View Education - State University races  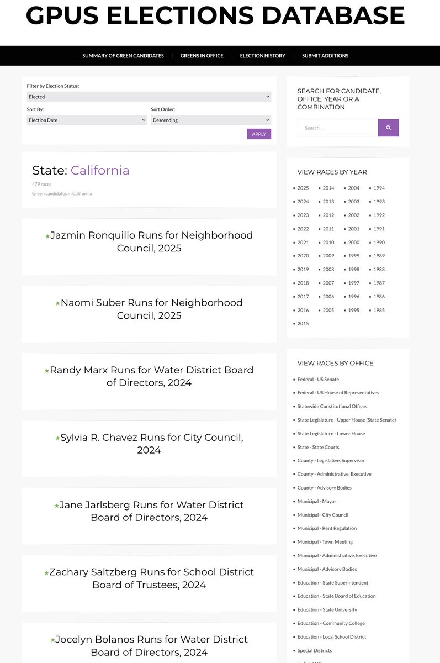tap(327, 609)
